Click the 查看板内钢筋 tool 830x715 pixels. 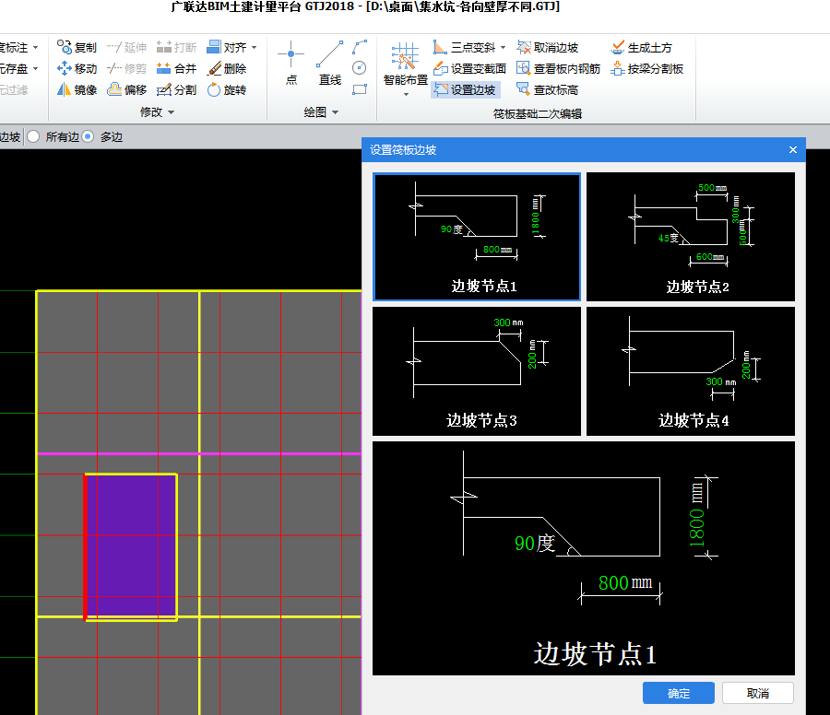559,69
